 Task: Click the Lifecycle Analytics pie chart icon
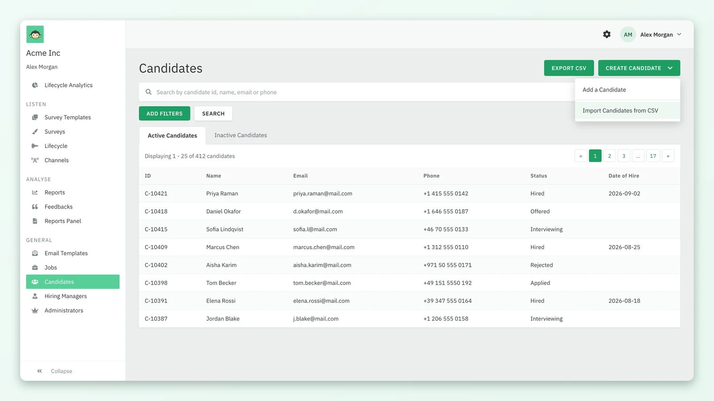(35, 85)
